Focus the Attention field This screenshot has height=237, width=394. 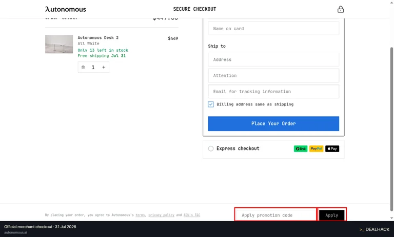click(x=273, y=75)
